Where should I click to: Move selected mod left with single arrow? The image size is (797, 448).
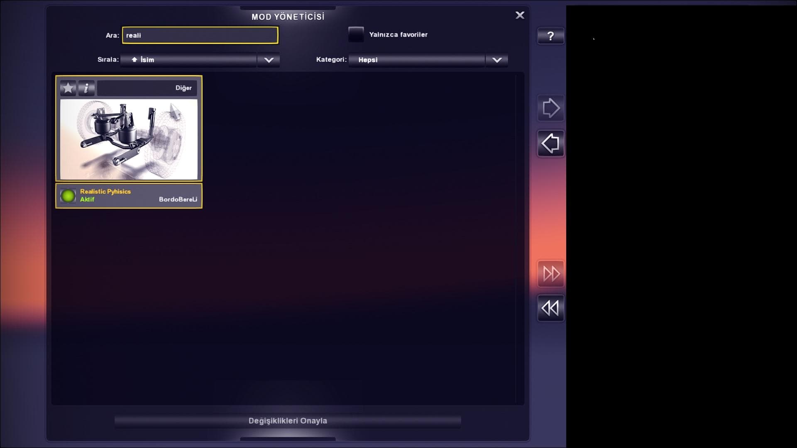[551, 144]
